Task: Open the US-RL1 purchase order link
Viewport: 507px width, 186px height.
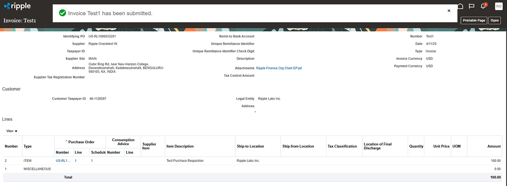Action: (x=63, y=161)
